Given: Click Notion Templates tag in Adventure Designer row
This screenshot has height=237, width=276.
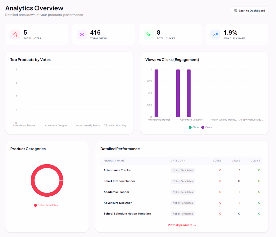Looking at the screenshot, I should coord(183,203).
